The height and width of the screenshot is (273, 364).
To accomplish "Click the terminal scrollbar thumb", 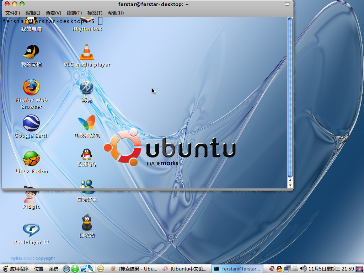I will tap(290, 97).
